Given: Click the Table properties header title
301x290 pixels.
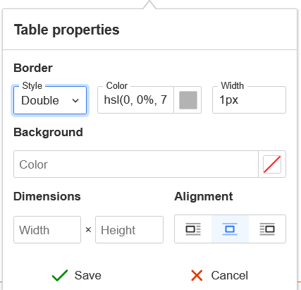Looking at the screenshot, I should 67,30.
